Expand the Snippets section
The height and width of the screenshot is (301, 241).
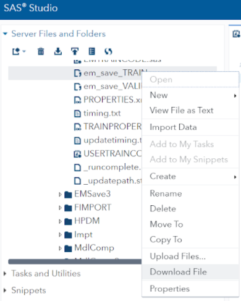click(x=5, y=290)
